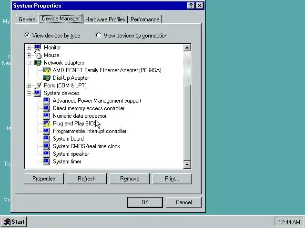The height and width of the screenshot is (228, 305).
Task: Select the "System speaker" text row
Action: point(71,154)
